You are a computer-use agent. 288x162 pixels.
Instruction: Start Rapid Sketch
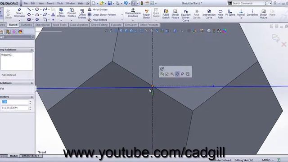pos(166,14)
